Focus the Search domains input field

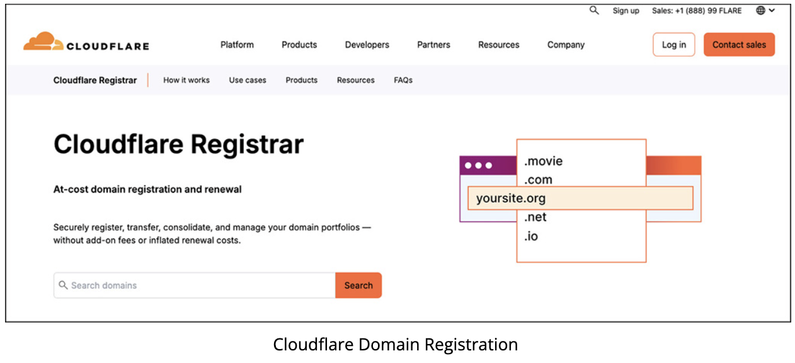(x=195, y=285)
